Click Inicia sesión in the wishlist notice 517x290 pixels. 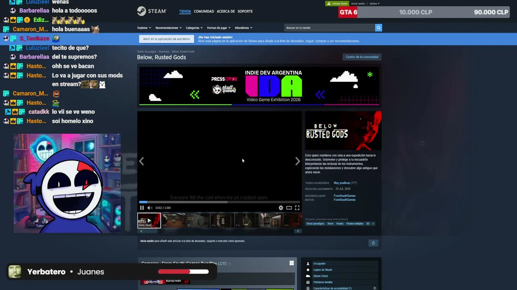[147, 241]
